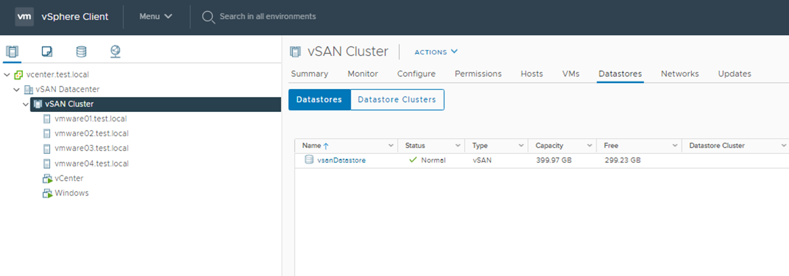Open the Name column filter chevron
Viewport: 789px width, 276px height.
click(391, 146)
